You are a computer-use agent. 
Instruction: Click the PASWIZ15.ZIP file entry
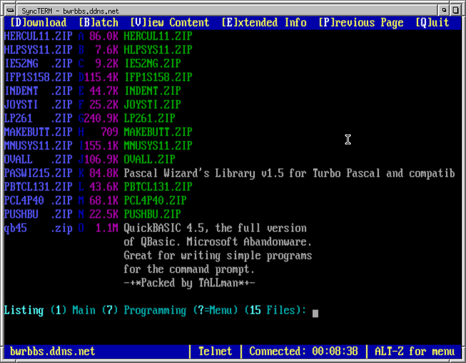coord(39,173)
